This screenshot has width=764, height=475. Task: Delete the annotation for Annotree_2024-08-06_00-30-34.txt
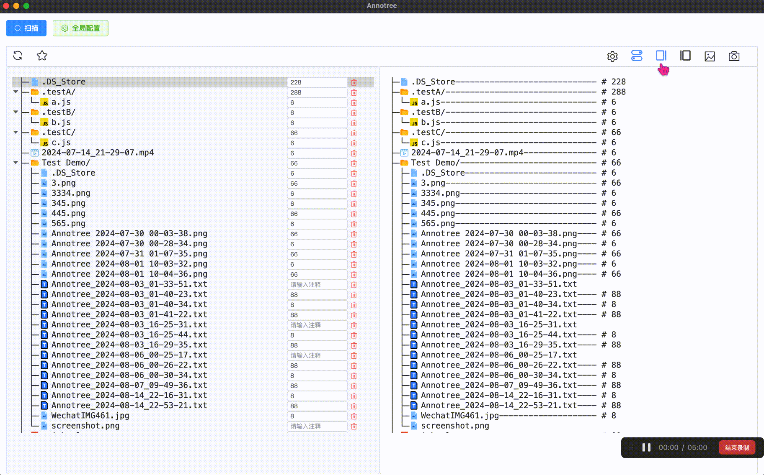coord(354,375)
